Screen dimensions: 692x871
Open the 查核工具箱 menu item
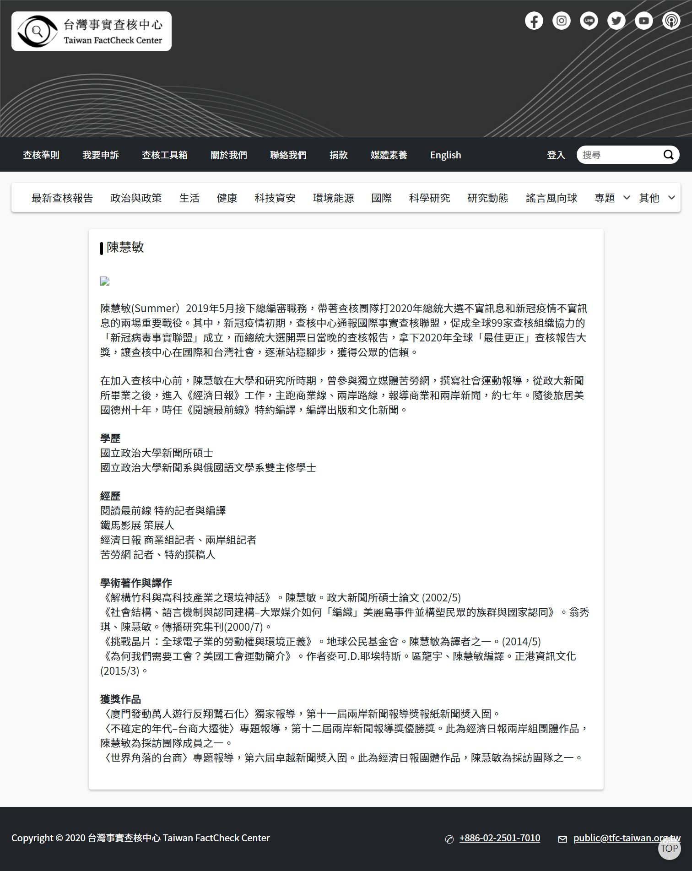pyautogui.click(x=165, y=155)
